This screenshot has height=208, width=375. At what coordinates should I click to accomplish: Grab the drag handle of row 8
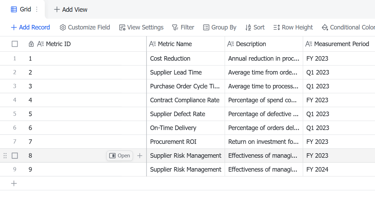5,156
